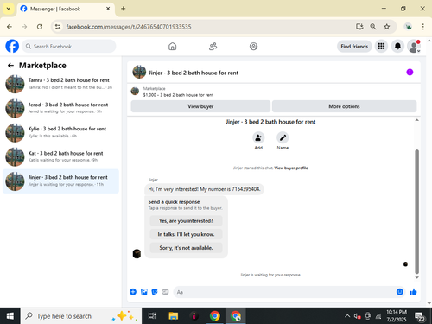This screenshot has width=432, height=324.
Task: Click the chat header listing thumbnail
Action: coord(139,72)
